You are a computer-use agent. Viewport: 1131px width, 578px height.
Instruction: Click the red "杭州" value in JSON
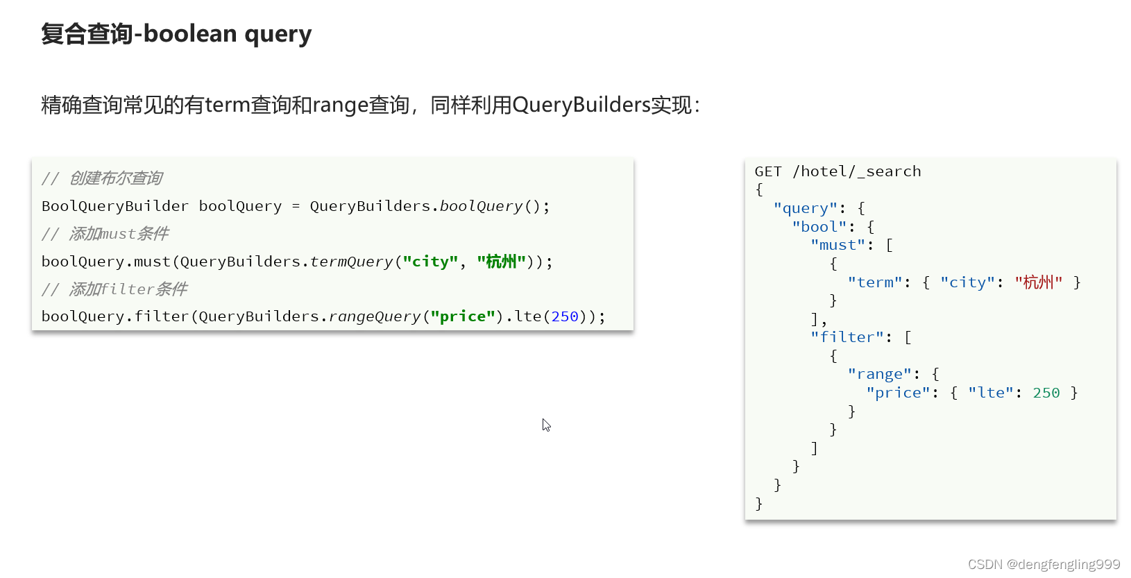tap(1038, 282)
